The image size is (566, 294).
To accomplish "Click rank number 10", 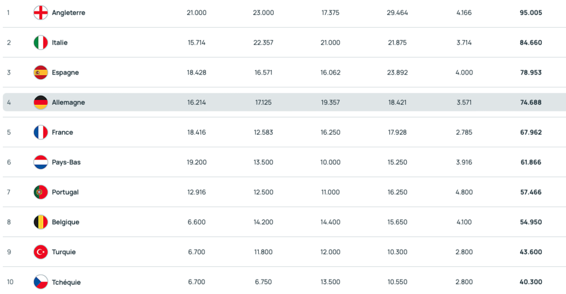I will pyautogui.click(x=10, y=282).
